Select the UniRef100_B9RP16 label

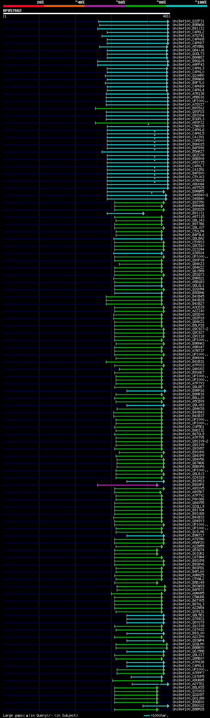[188, 391]
